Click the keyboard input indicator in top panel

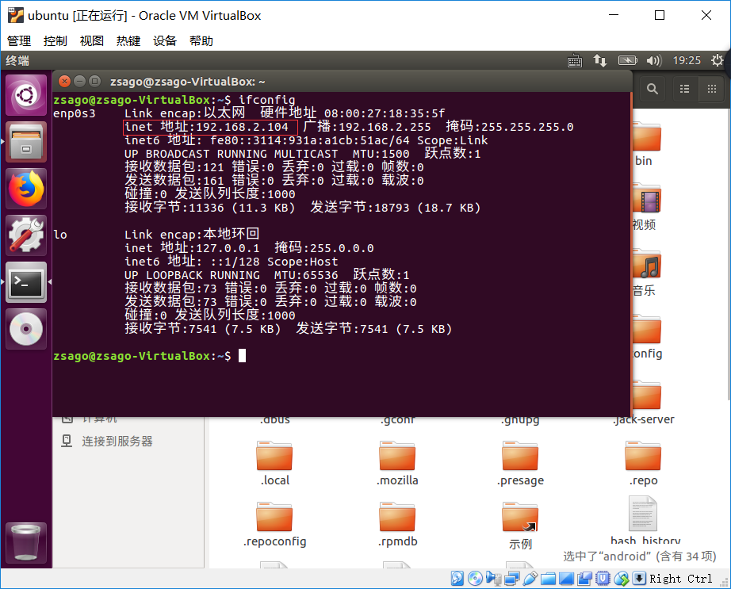click(x=574, y=60)
